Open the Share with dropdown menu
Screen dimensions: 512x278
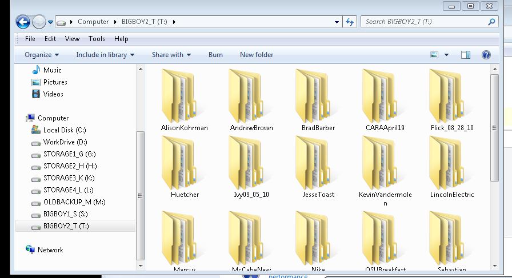pyautogui.click(x=171, y=55)
